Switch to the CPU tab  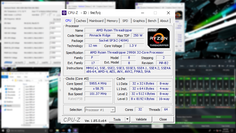[68, 21]
